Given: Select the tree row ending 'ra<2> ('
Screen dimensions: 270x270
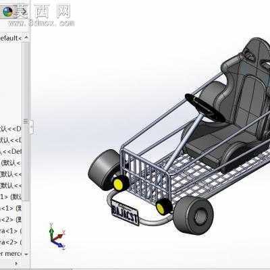Looking at the screenshot, I should (x=11, y=242).
